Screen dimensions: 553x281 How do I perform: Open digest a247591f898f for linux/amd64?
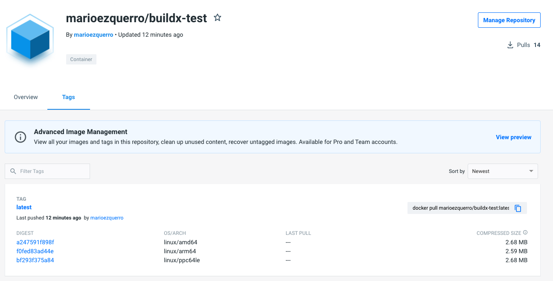(35, 242)
